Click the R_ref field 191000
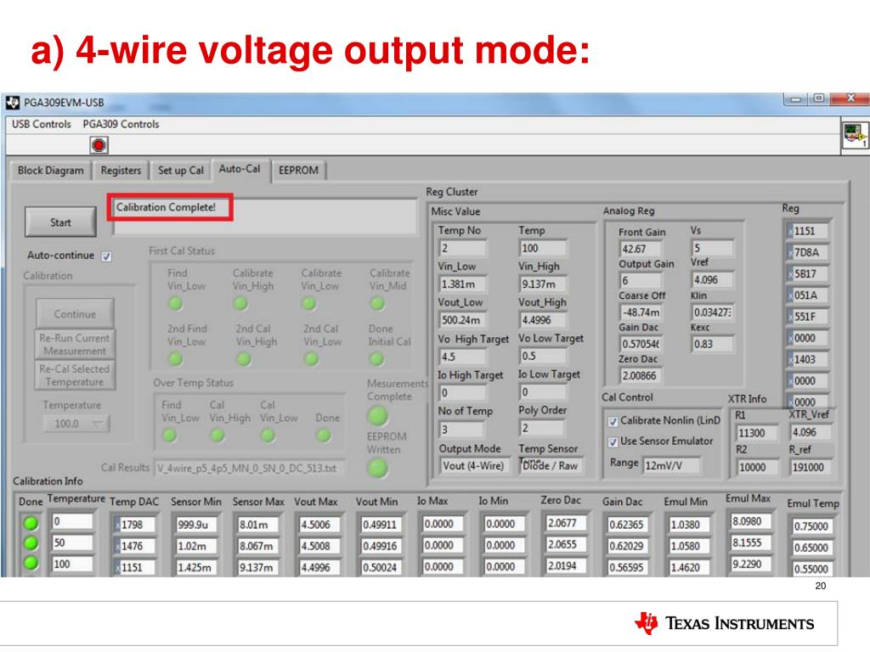 tap(811, 467)
